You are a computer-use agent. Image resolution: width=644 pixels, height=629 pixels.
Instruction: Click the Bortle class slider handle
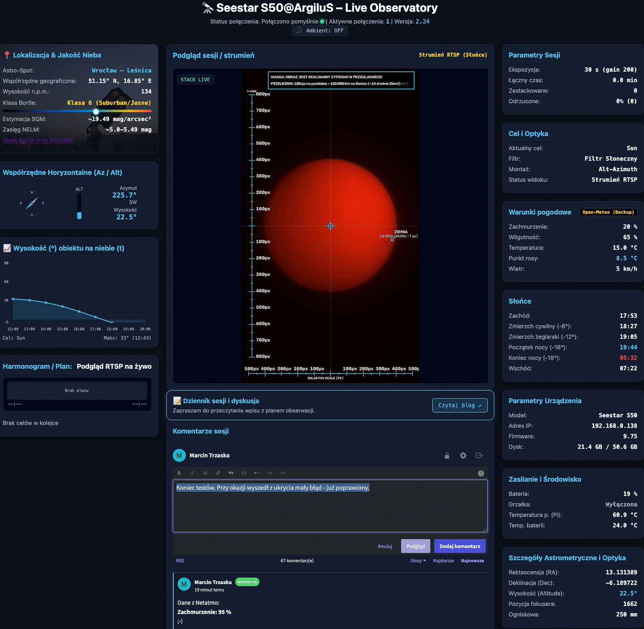[x=96, y=111]
